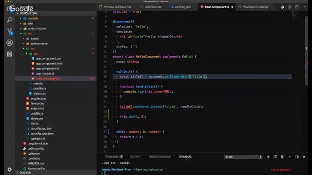Screen dimensions: 312x175
Task: Select the TERMINAL panel tab
Action: (x=185, y=157)
